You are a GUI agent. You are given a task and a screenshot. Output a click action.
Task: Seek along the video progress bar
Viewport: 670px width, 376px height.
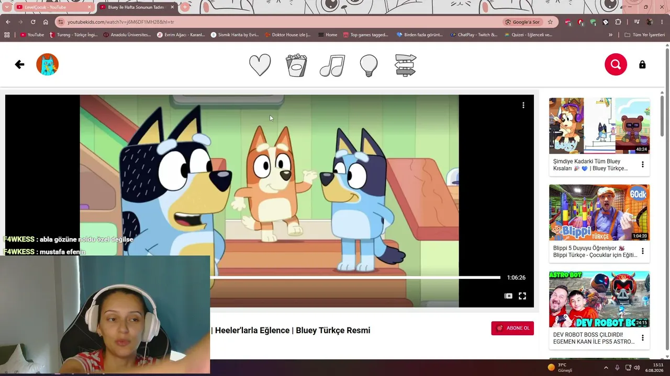point(355,277)
